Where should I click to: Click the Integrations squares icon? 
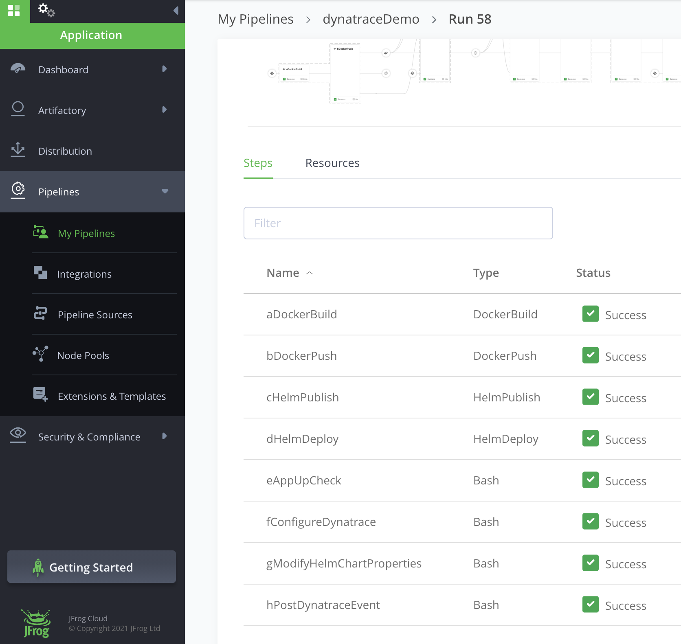tap(40, 273)
